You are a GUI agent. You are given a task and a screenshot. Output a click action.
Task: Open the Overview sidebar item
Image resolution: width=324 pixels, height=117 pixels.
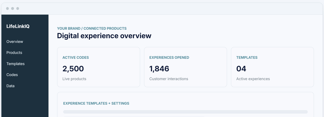click(x=15, y=42)
